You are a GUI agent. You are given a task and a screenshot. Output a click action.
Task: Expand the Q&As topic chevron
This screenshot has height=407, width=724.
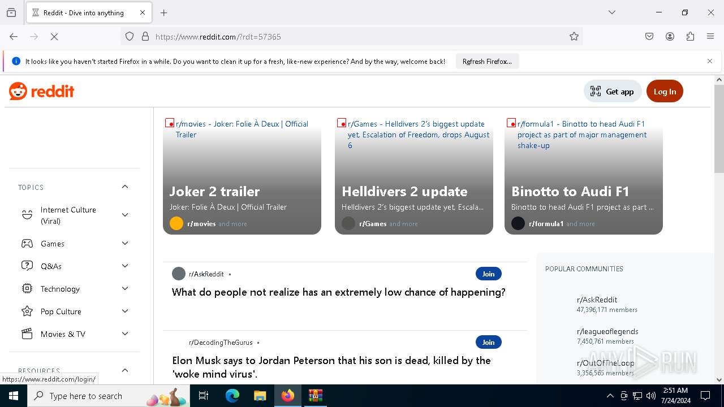[x=125, y=266]
